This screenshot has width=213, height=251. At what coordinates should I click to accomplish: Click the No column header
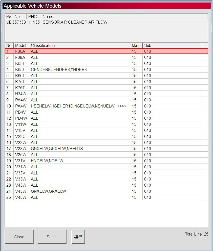9,45
